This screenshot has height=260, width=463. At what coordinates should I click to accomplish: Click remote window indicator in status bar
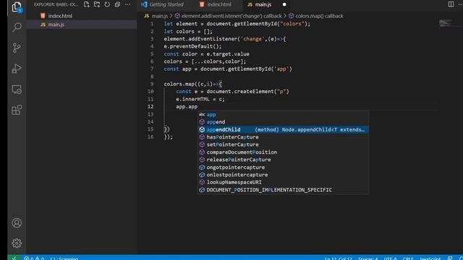[x=14, y=258]
